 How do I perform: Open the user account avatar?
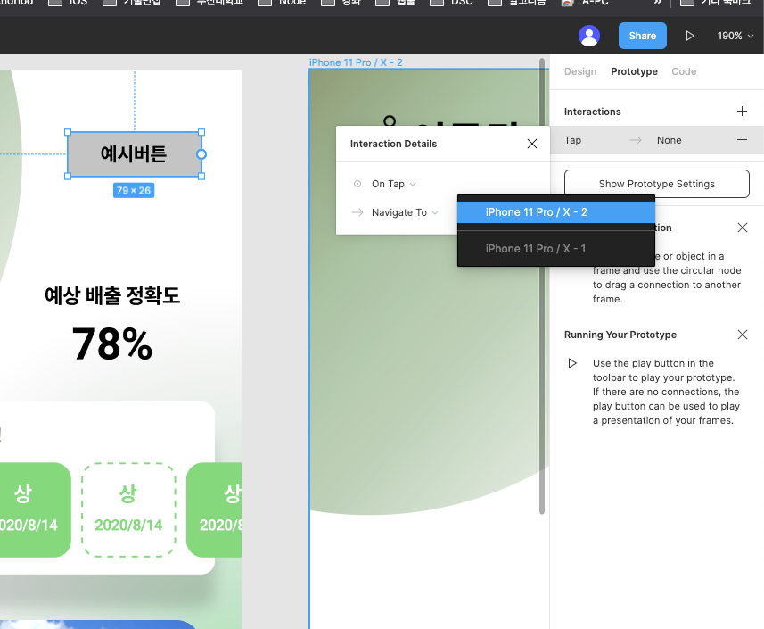[588, 36]
